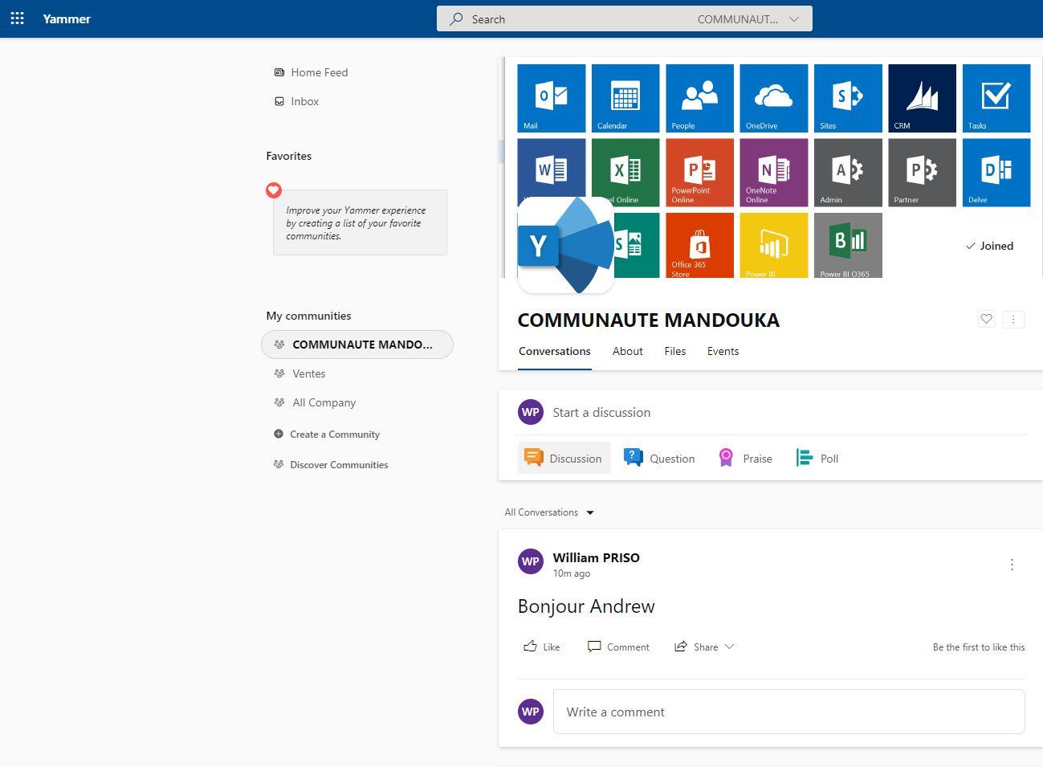Select the Question post type

(x=660, y=459)
